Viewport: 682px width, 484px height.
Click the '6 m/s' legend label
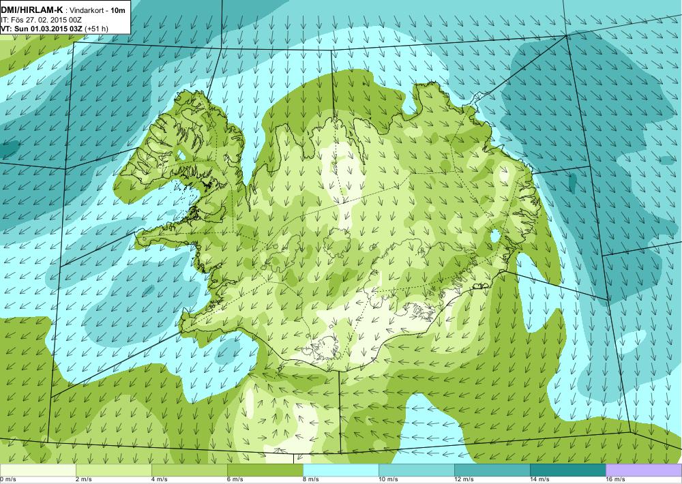pos(235,480)
